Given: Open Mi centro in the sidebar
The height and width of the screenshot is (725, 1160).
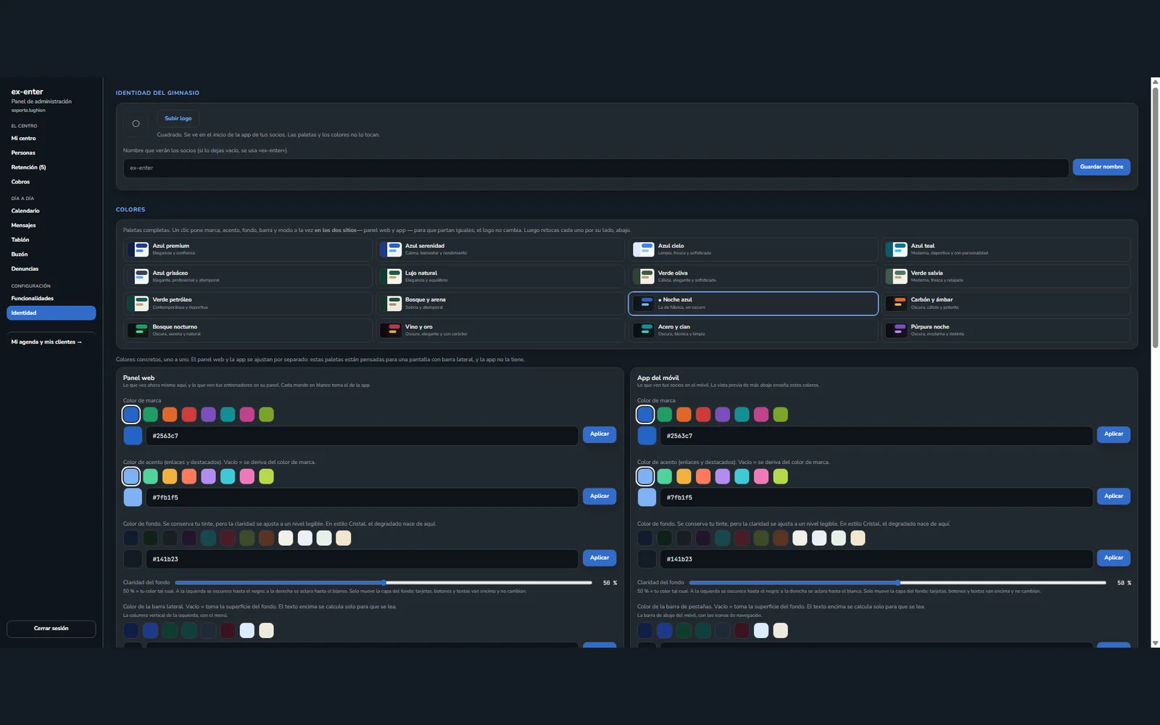Looking at the screenshot, I should click(x=51, y=138).
